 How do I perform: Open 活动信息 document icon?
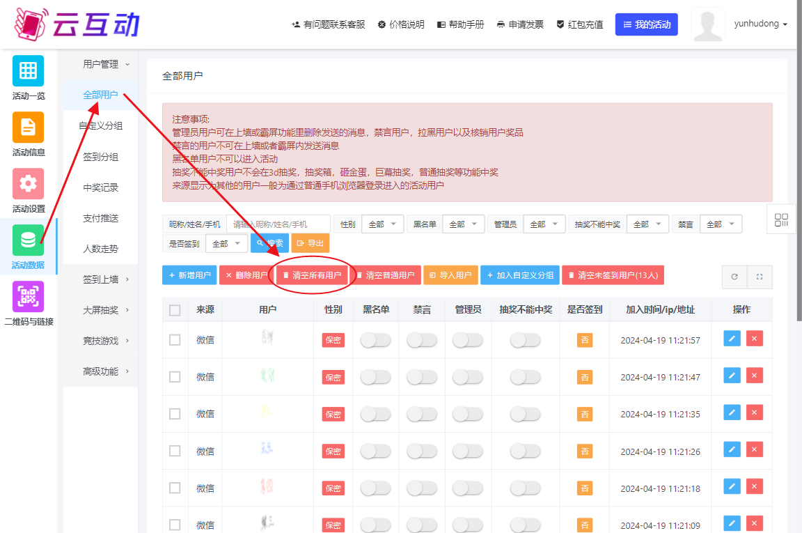[28, 127]
